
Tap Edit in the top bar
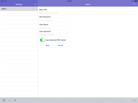tap(134, 4)
